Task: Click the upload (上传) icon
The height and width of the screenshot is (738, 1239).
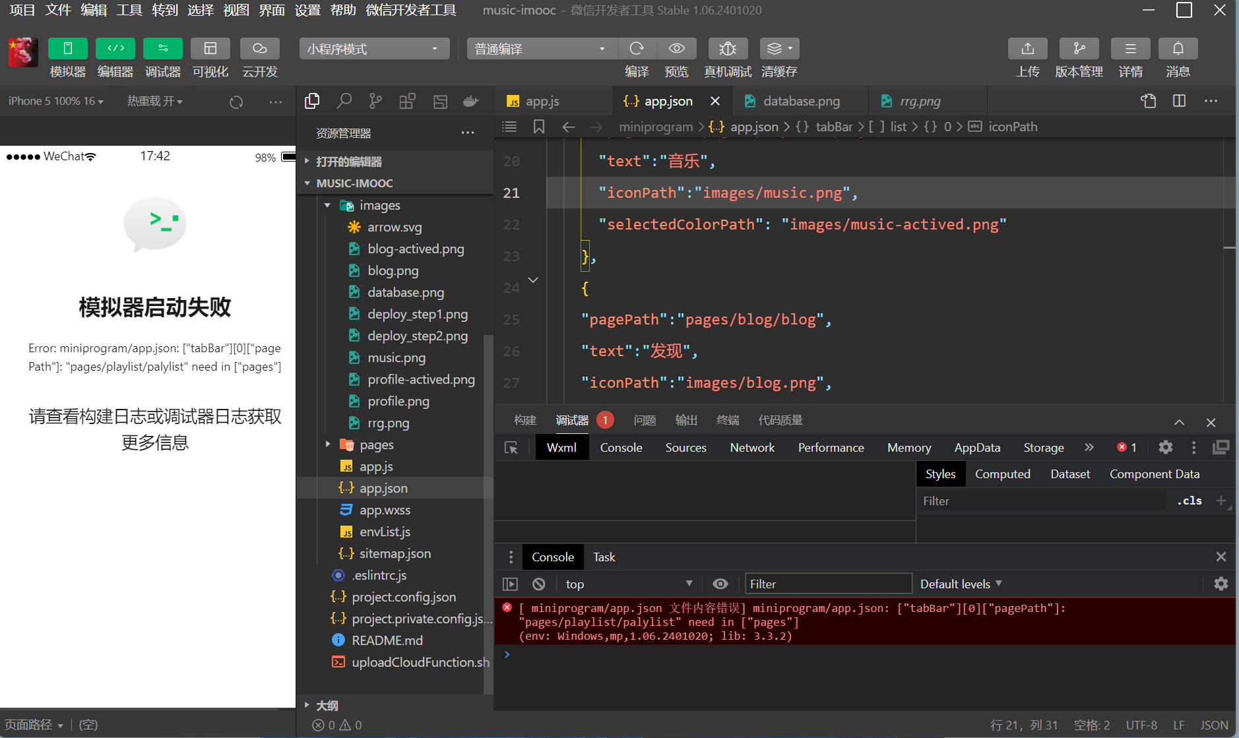Action: [1028, 48]
